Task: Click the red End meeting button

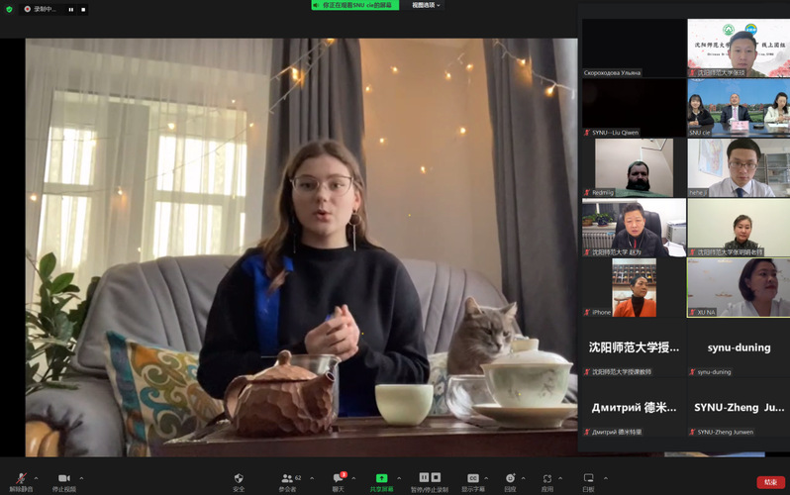Action: (x=770, y=482)
